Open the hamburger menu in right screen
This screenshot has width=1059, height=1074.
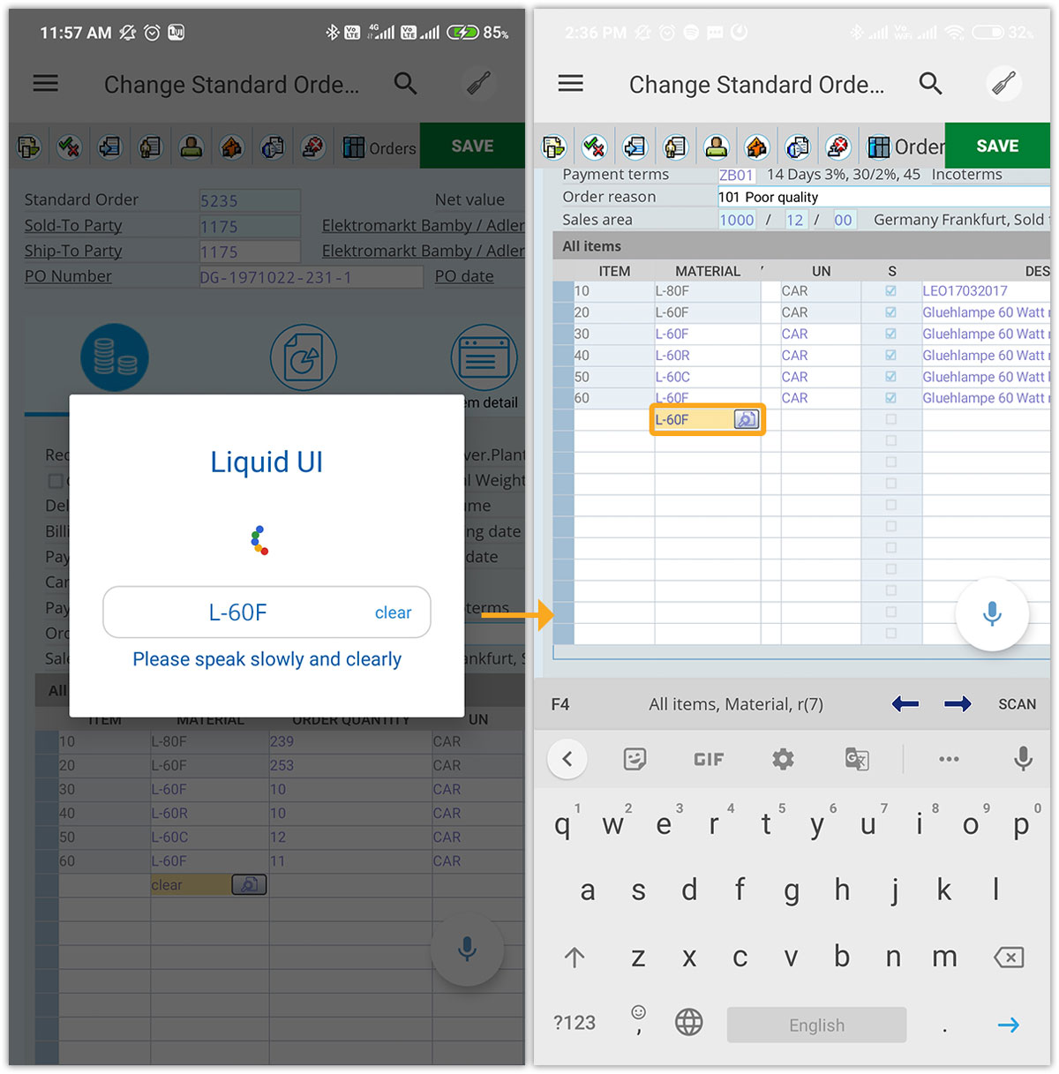click(x=570, y=84)
